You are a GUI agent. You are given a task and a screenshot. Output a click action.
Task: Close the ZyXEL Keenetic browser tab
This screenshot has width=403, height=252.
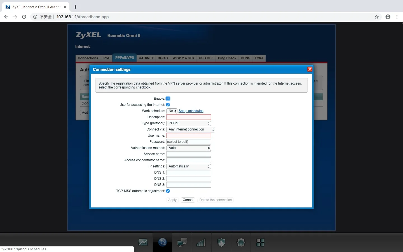click(x=65, y=7)
